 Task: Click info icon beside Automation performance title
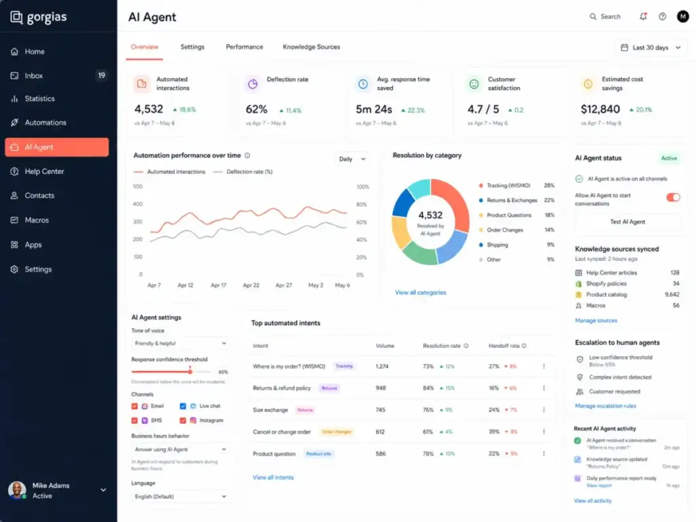point(247,156)
